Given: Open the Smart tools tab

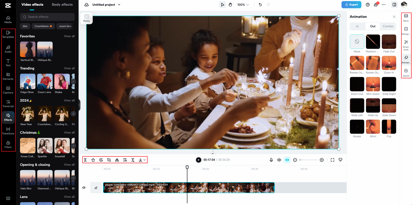Looking at the screenshot, I should tap(406, 45).
